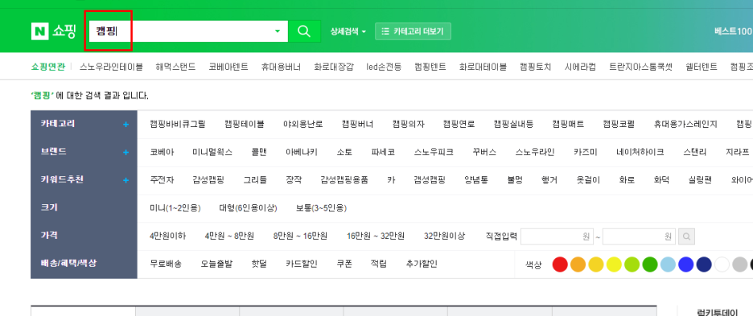Filter by size 대형(6인용이상)
The height and width of the screenshot is (316, 753).
[249, 208]
